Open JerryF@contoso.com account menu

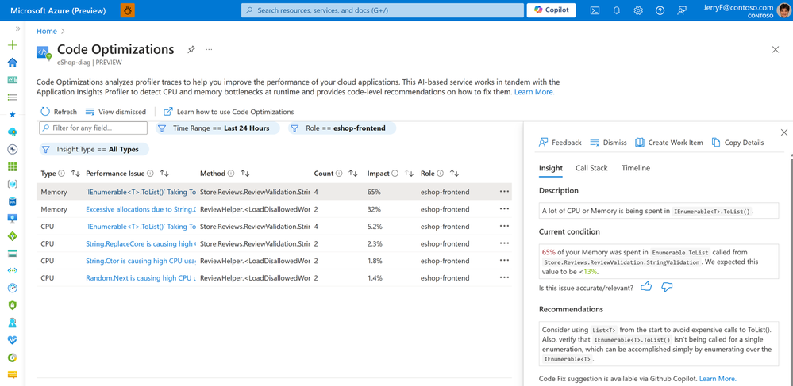pyautogui.click(x=747, y=10)
